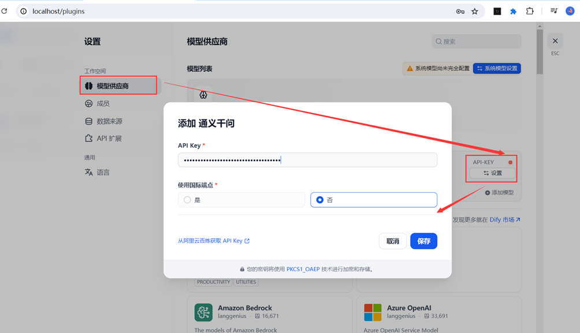Click the Amazon Bedrock title text

click(x=244, y=308)
